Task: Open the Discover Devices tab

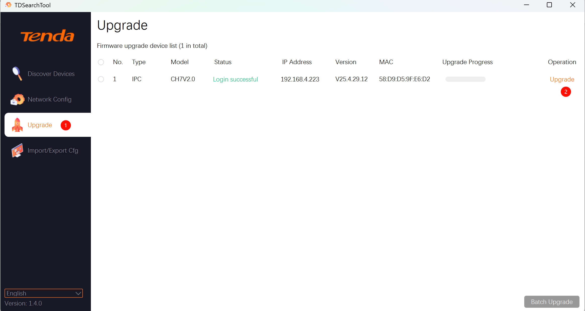Action: [51, 74]
